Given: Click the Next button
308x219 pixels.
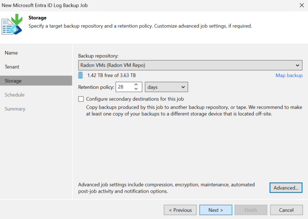Looking at the screenshot, I should point(215,210).
